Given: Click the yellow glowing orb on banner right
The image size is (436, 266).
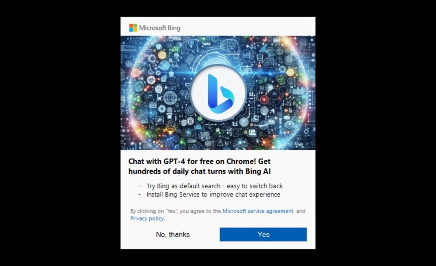Looking at the screenshot, I should click(291, 72).
